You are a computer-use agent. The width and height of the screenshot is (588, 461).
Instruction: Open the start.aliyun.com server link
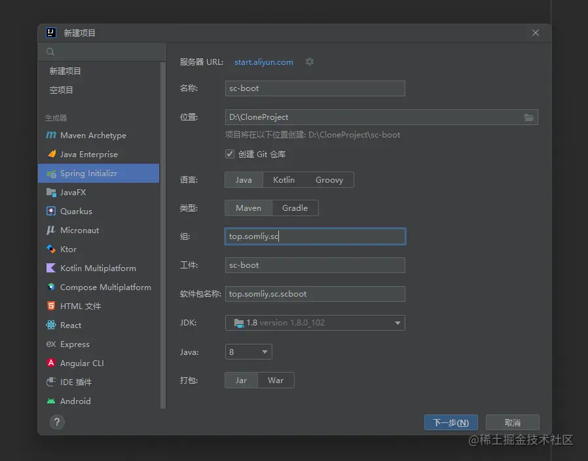tap(264, 62)
